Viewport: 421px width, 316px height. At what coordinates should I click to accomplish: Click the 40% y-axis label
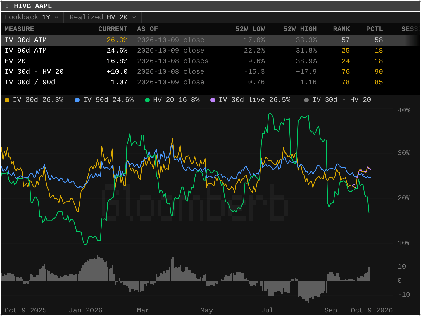404,110
